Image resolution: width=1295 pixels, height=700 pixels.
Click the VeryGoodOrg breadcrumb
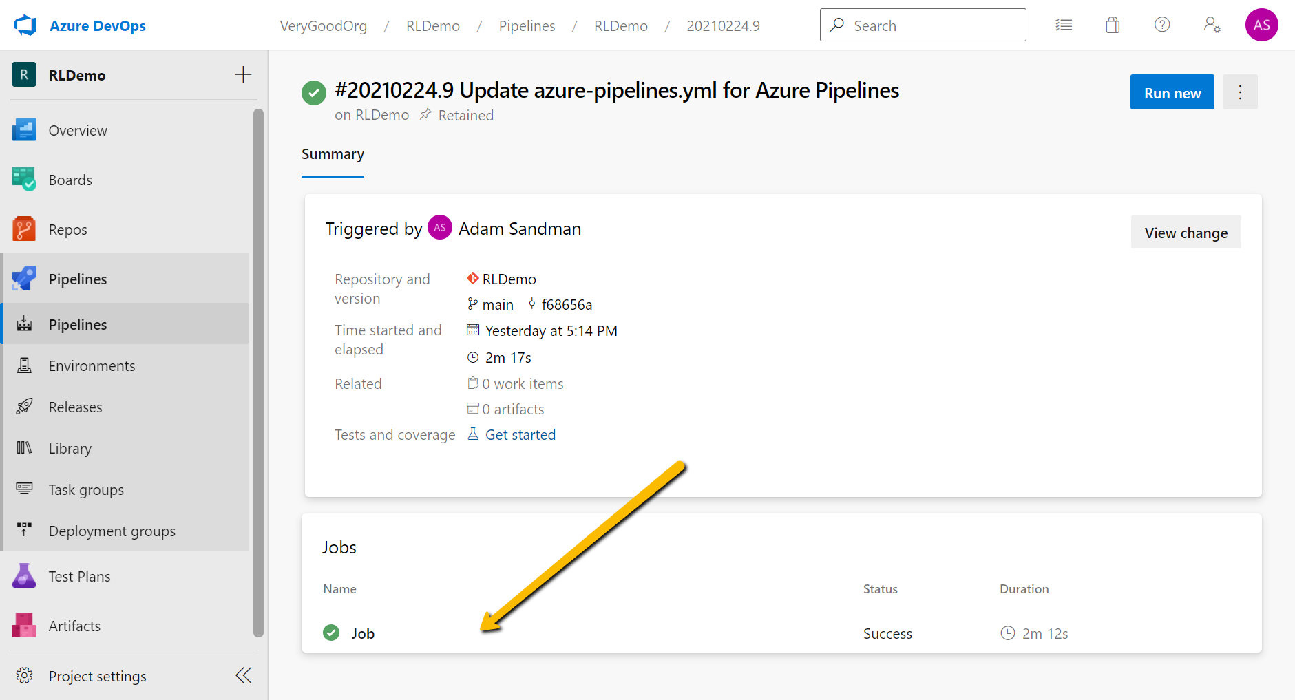(x=324, y=26)
